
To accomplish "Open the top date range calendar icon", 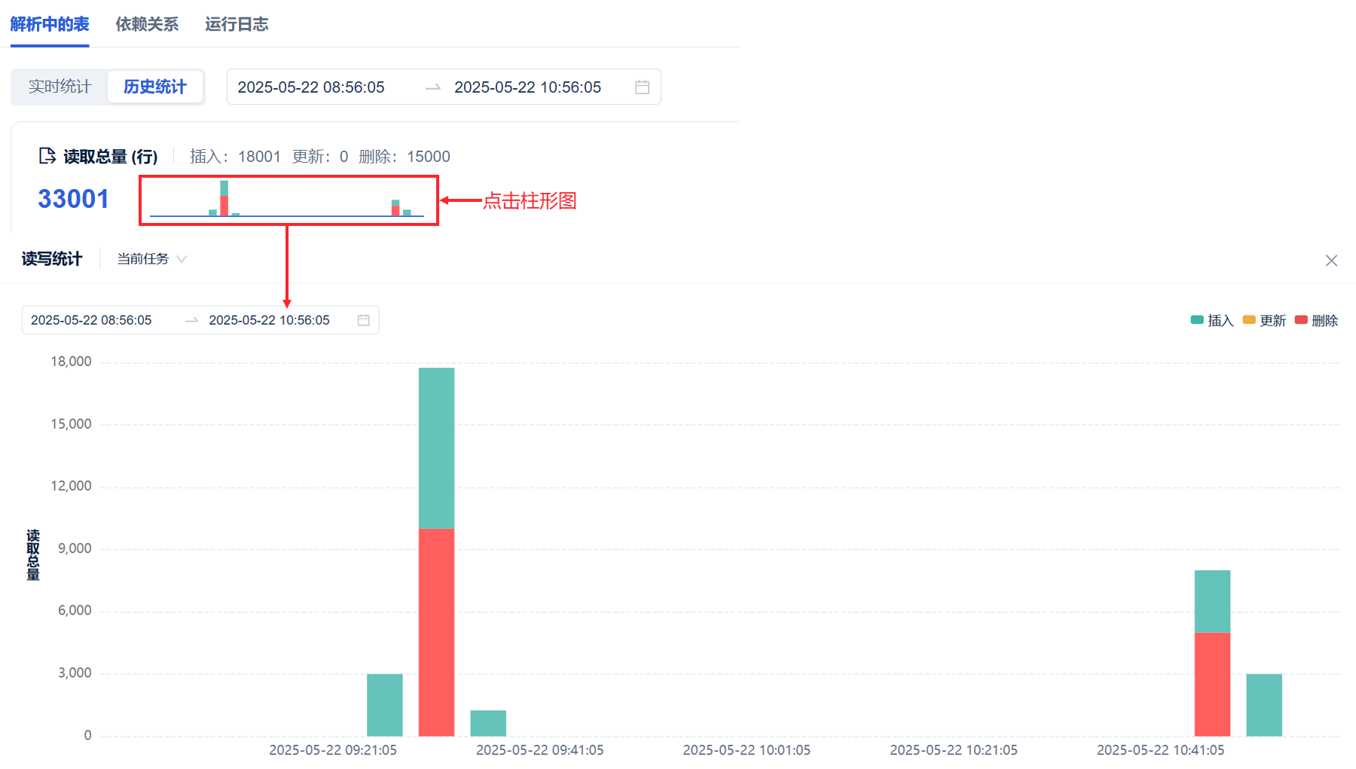I will pyautogui.click(x=642, y=87).
